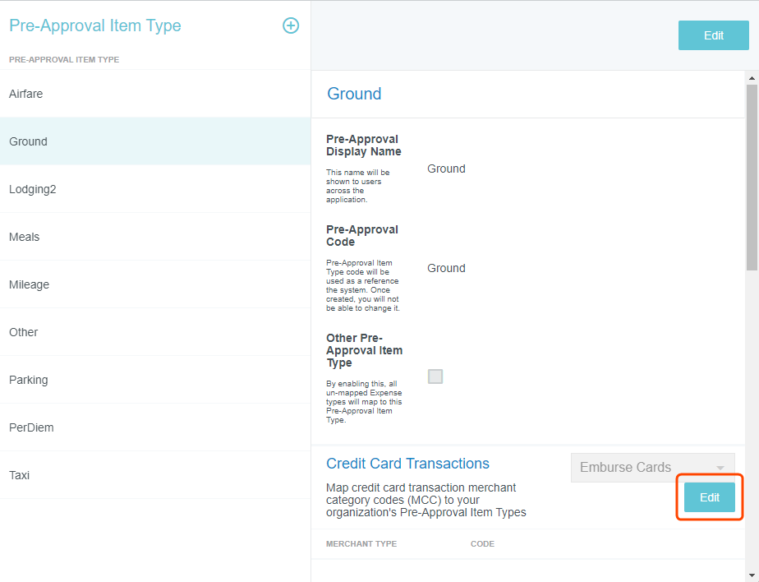The image size is (759, 582).
Task: Click the add Pre-Approval Item Type plus icon
Action: coord(291,25)
